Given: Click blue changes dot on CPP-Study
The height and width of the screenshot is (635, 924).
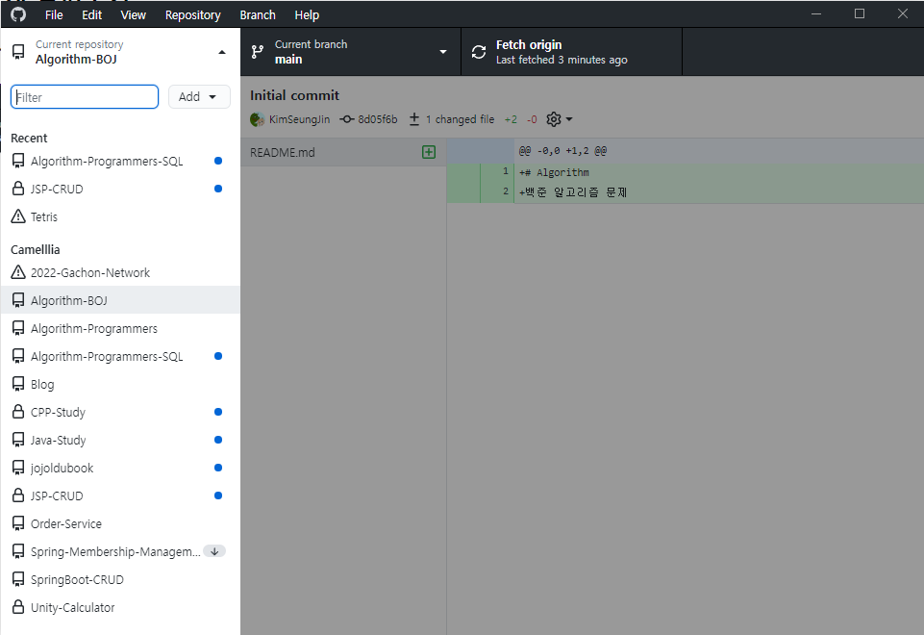Looking at the screenshot, I should click(x=218, y=412).
